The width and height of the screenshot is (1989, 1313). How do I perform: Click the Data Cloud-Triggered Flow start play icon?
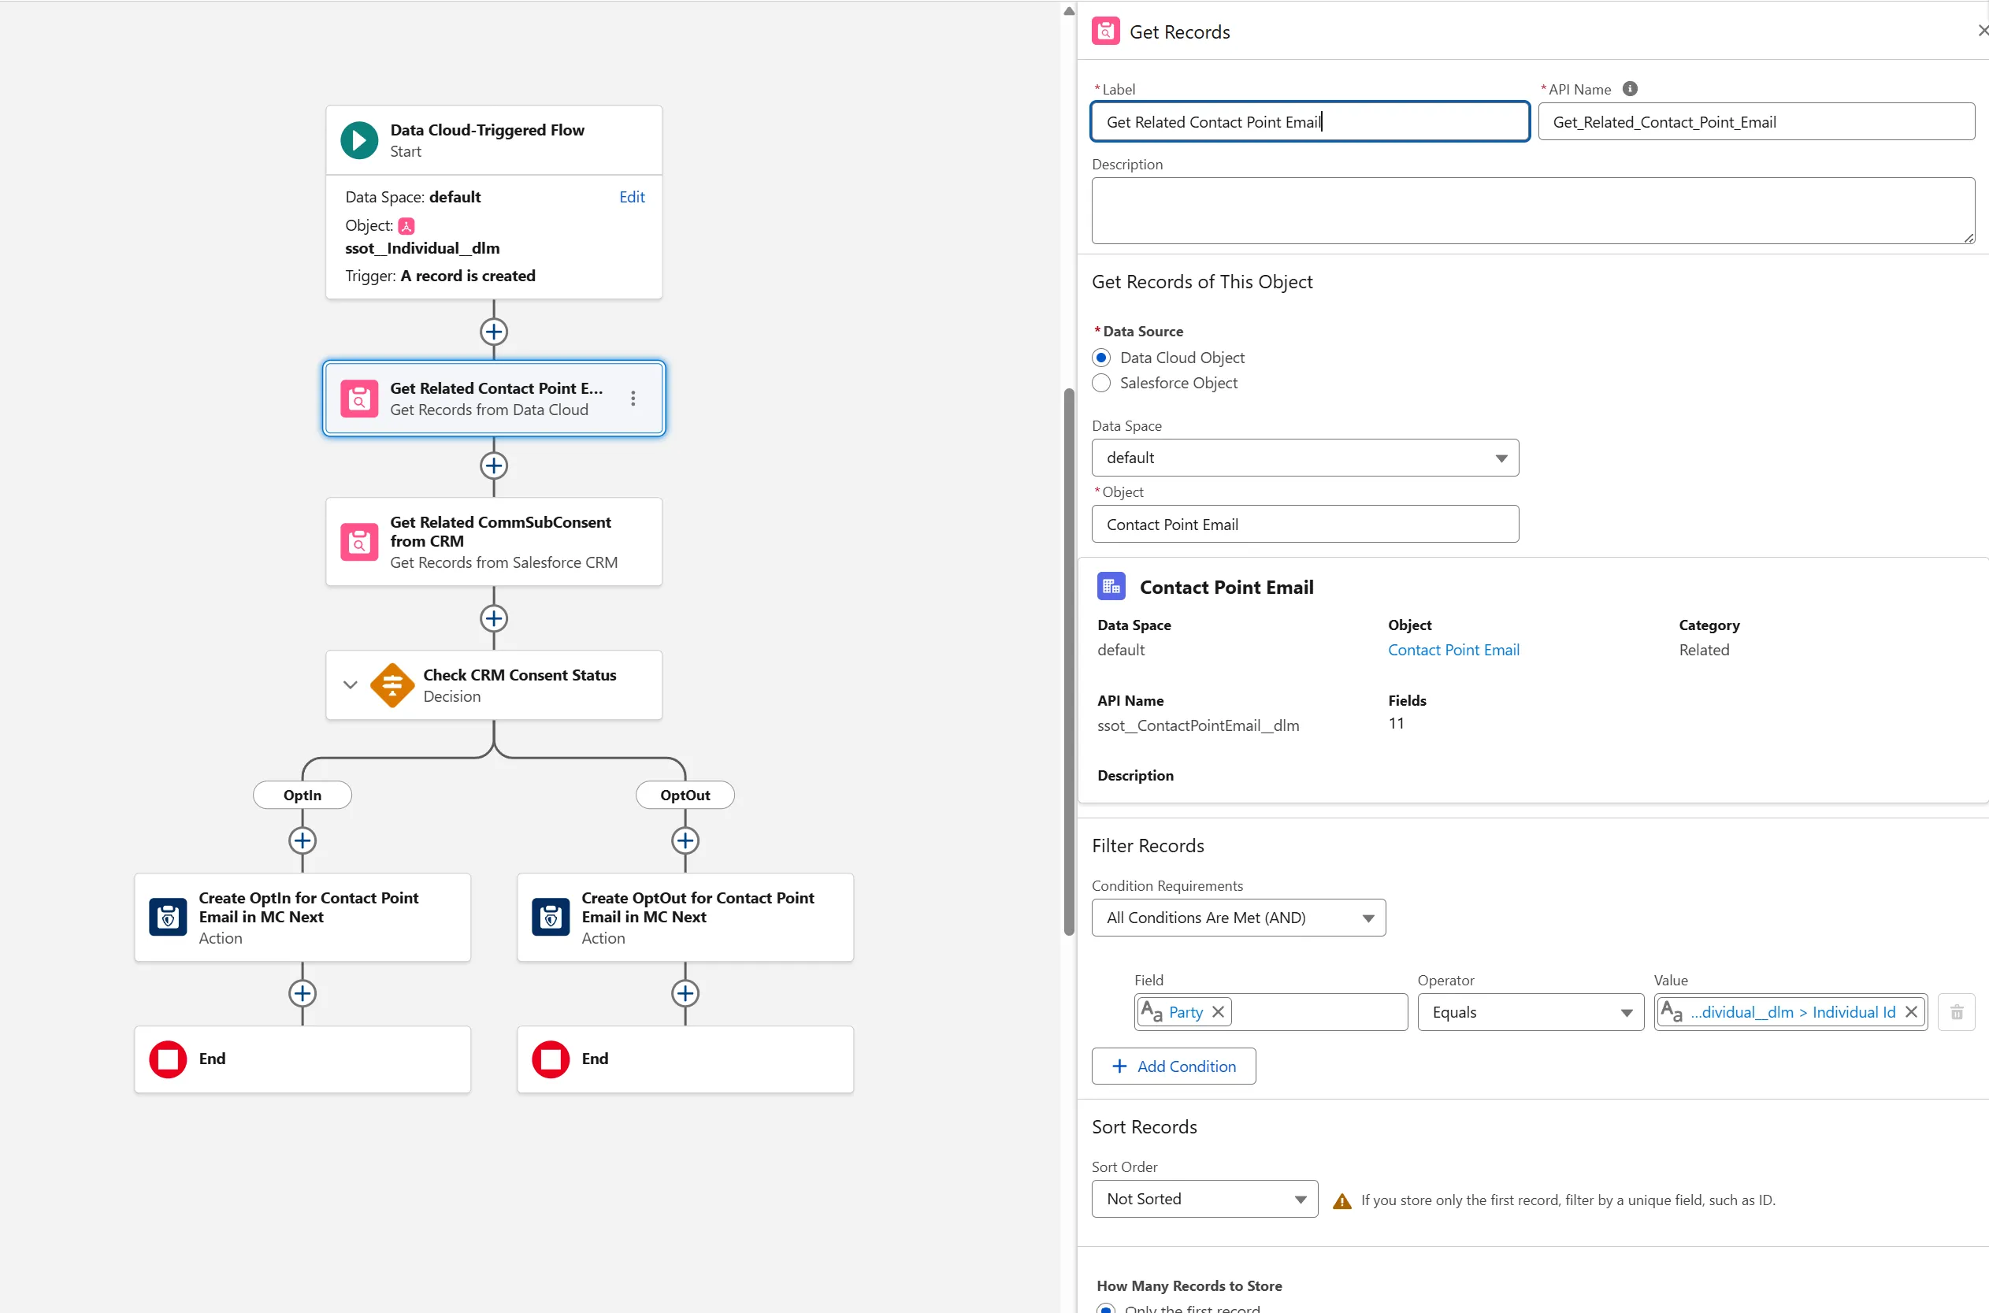[359, 141]
